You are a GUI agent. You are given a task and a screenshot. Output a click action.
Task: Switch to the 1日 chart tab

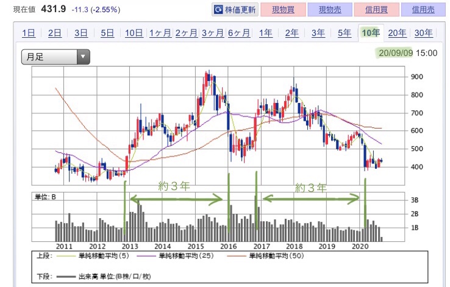tap(29, 33)
